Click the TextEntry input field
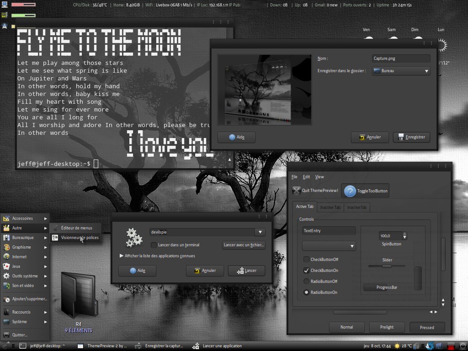This screenshot has height=351, width=468. (329, 231)
